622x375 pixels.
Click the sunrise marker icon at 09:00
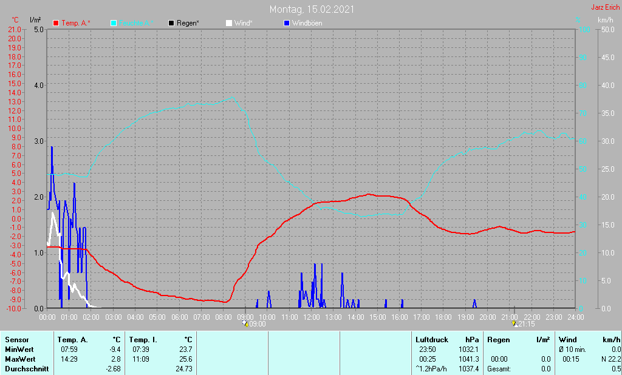pyautogui.click(x=245, y=323)
